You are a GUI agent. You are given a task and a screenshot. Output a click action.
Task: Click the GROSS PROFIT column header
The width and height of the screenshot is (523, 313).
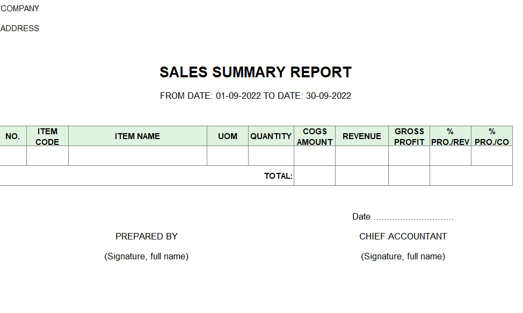pyautogui.click(x=409, y=136)
